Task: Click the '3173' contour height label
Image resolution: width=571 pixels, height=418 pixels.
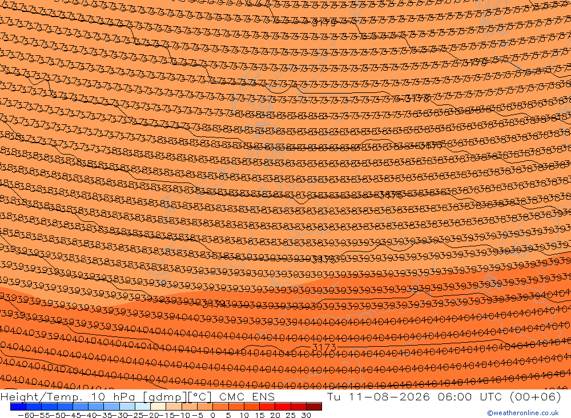Action: pyautogui.click(x=324, y=347)
